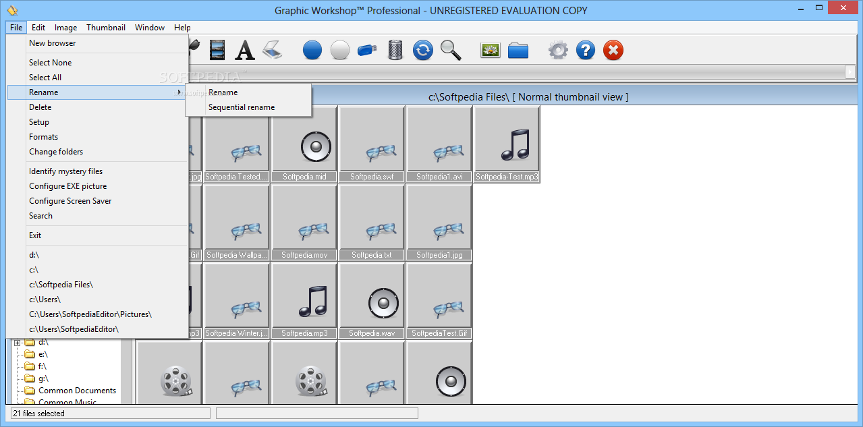The image size is (863, 427).
Task: Select the Softpedia Winter.j... thumbnail
Action: [x=237, y=301]
